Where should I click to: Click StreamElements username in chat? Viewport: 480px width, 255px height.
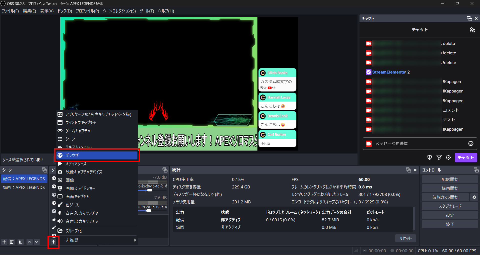click(389, 72)
